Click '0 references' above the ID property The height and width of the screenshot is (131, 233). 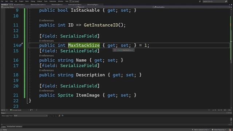click(46, 20)
